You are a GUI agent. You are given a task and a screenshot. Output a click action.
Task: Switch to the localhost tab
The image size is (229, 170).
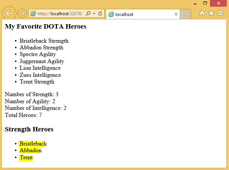pos(143,14)
